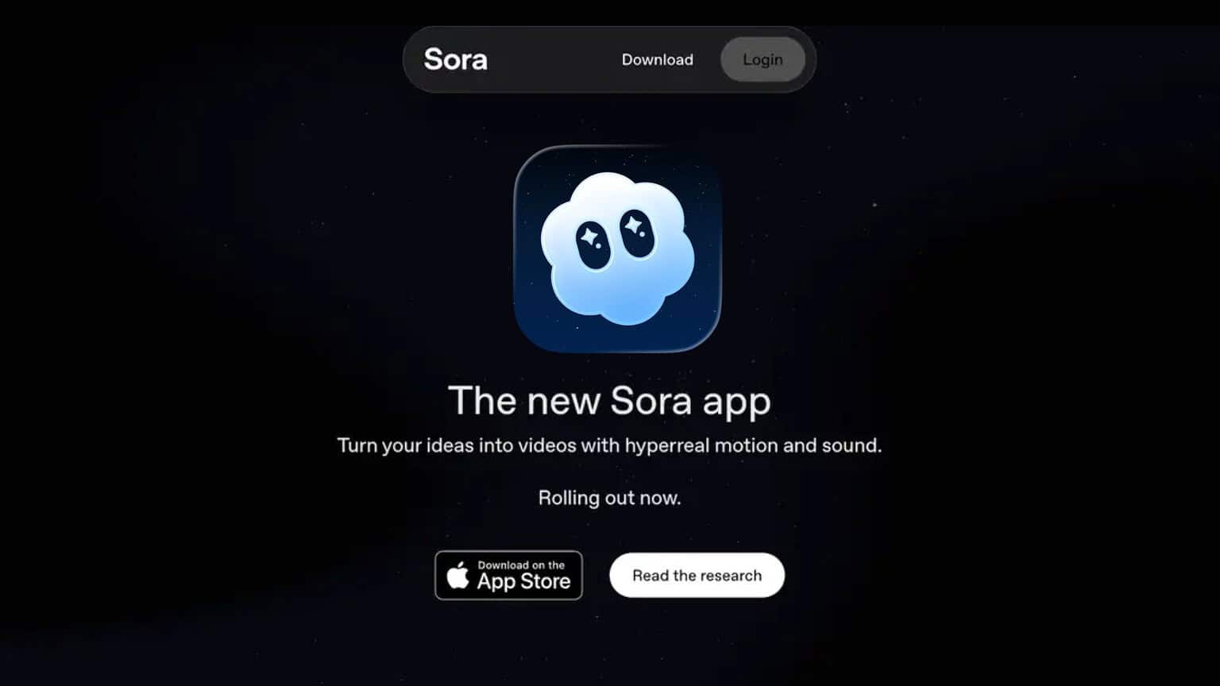Click the sparkle inside the mascot's left eye

coord(589,237)
